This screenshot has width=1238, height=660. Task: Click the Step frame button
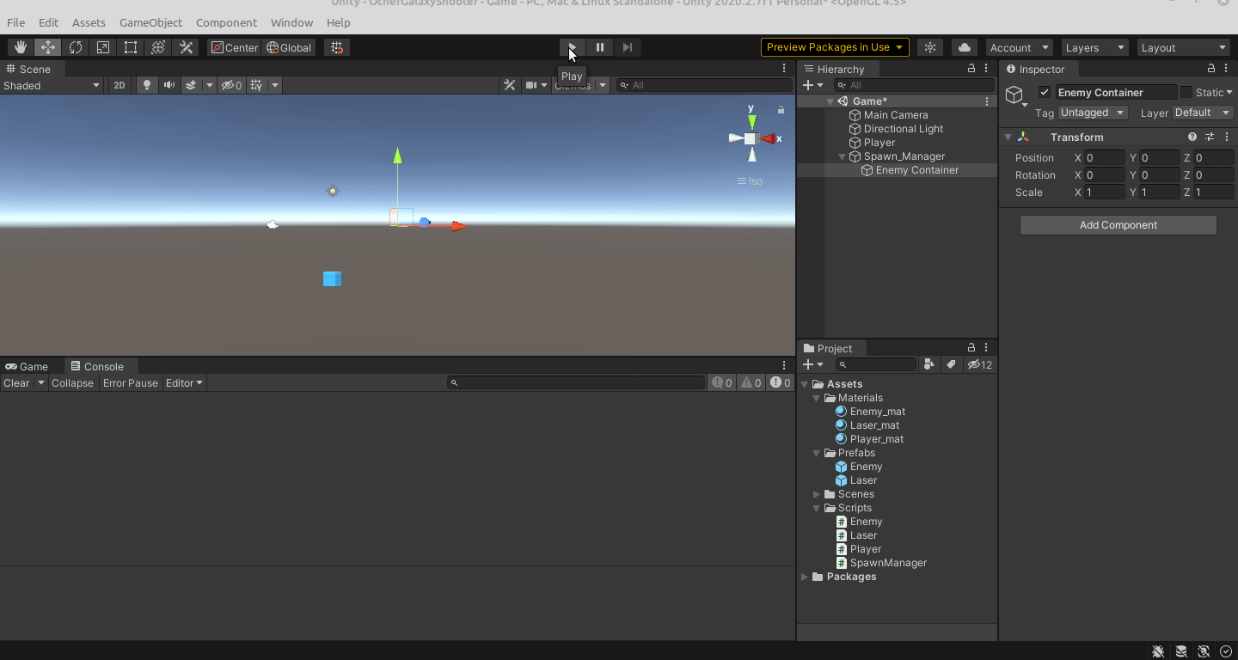[628, 47]
